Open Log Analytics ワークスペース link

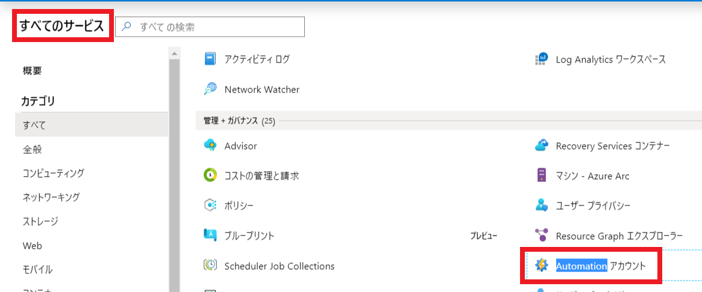(610, 59)
